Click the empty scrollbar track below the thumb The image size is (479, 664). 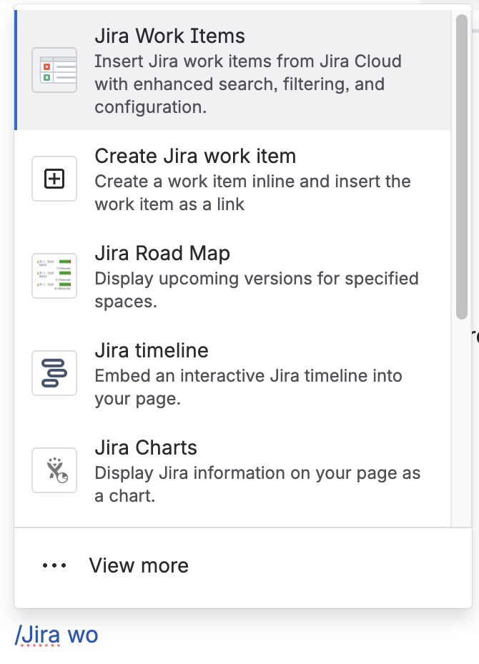(462, 429)
